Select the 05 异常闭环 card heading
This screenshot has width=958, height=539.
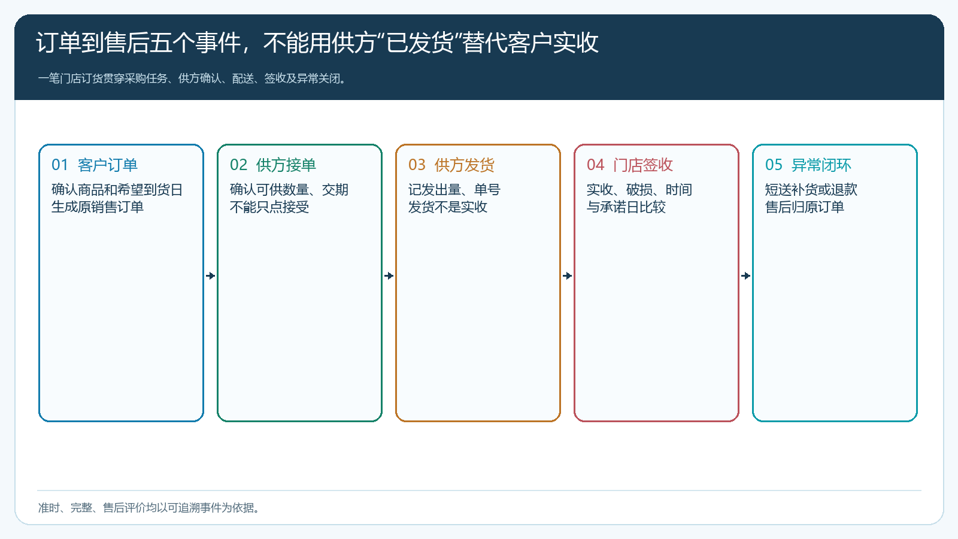(x=808, y=165)
